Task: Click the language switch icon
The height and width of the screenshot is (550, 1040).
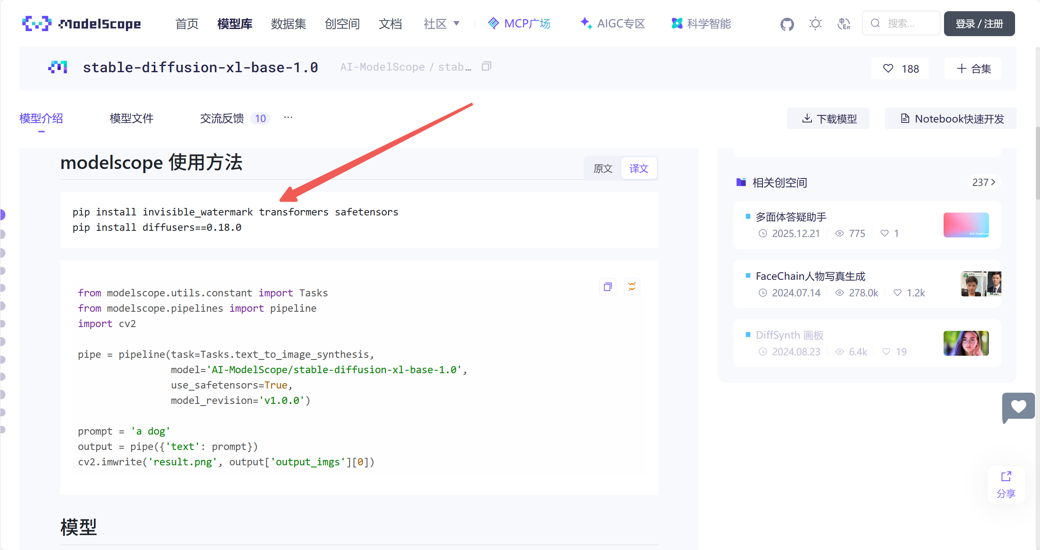Action: click(x=843, y=24)
